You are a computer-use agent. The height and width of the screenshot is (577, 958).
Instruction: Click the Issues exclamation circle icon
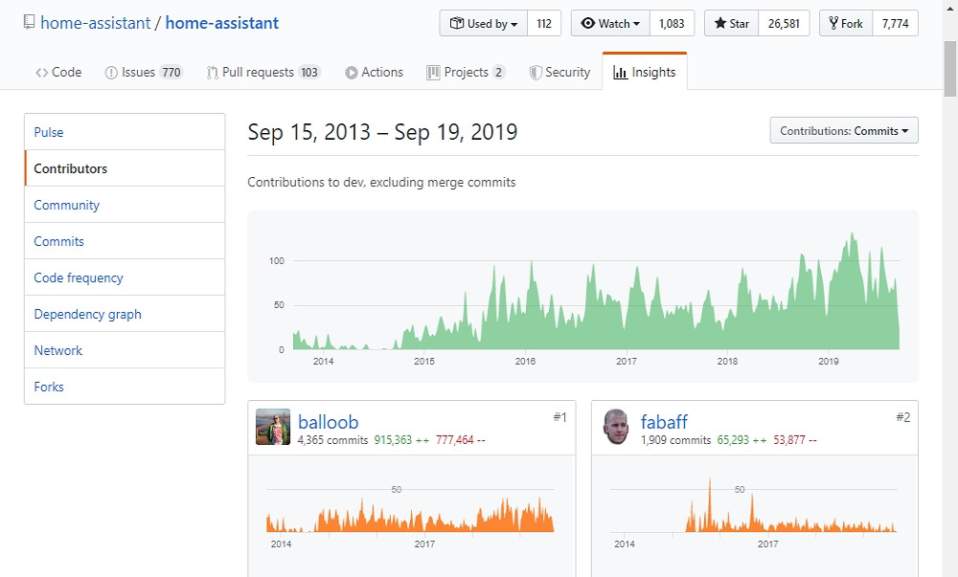tap(111, 73)
